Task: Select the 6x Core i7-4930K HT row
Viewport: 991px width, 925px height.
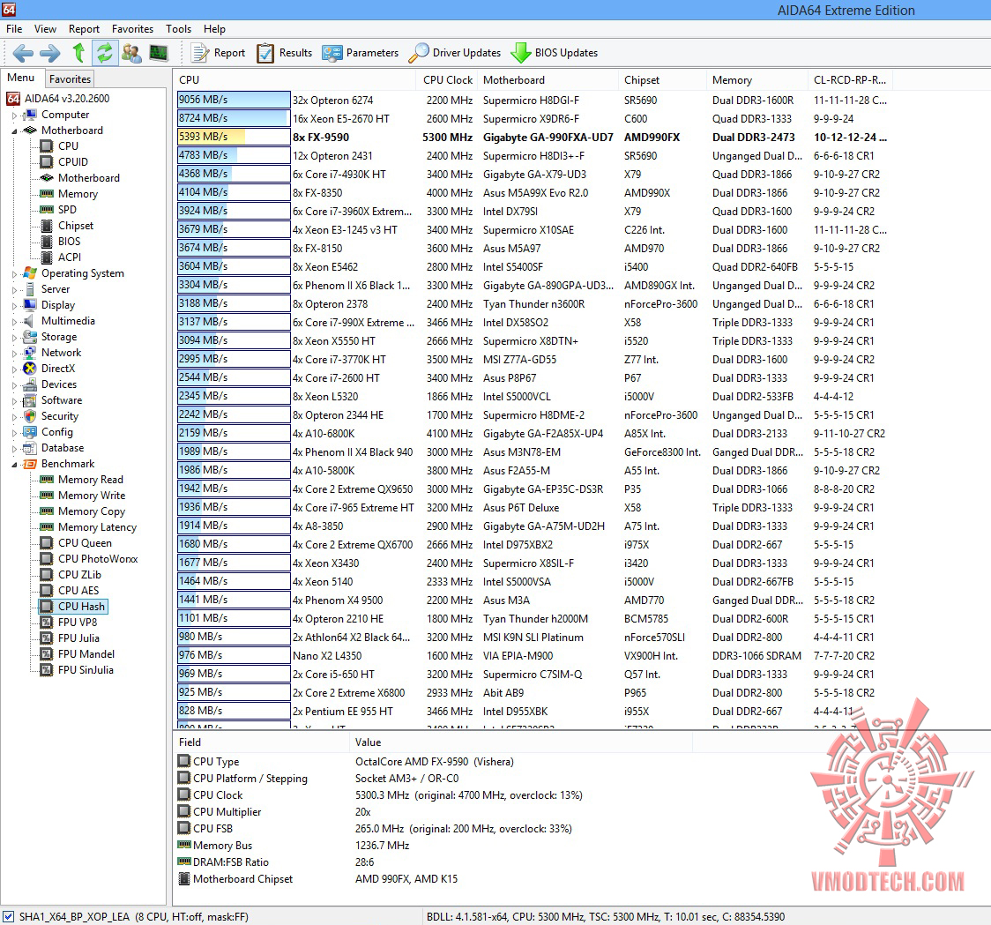Action: pos(533,174)
